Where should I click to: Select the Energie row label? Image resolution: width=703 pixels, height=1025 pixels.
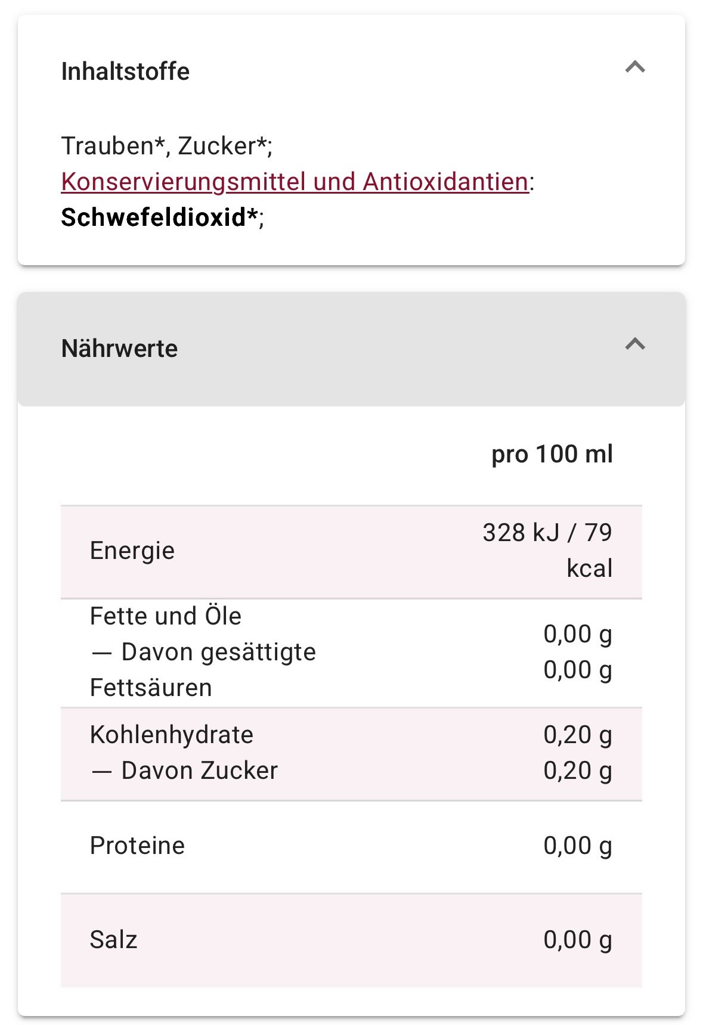[x=132, y=551]
